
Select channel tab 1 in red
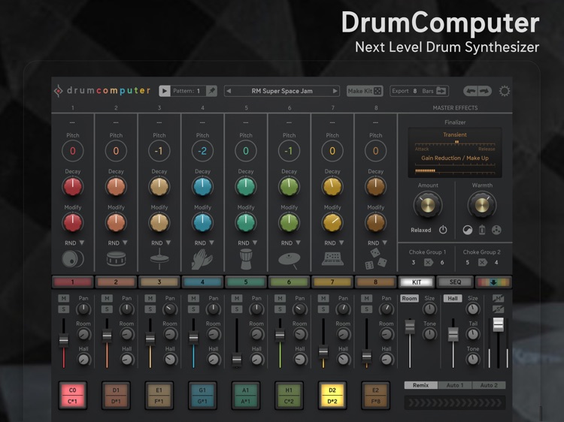coord(73,282)
